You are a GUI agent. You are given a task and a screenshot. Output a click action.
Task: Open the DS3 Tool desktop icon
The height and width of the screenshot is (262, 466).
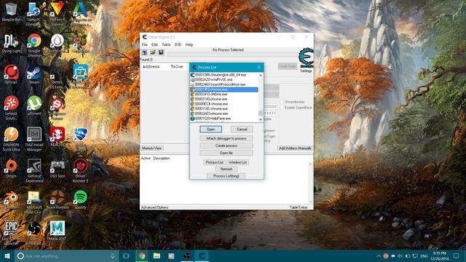[58, 169]
